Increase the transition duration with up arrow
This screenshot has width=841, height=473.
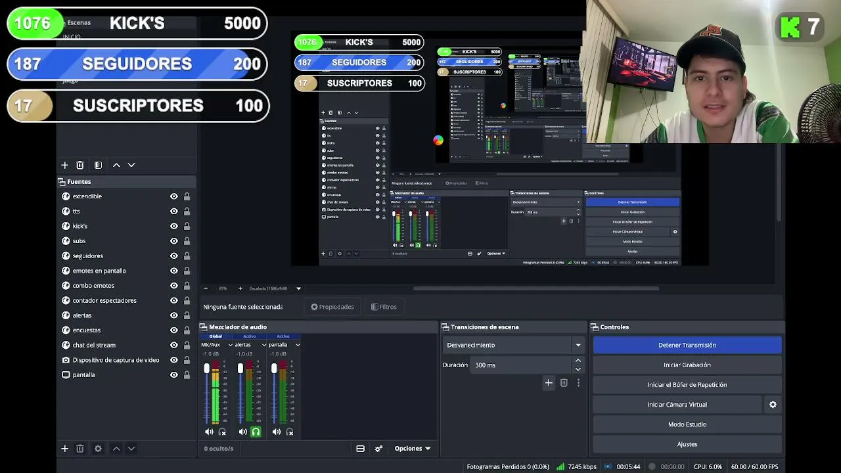pyautogui.click(x=578, y=361)
